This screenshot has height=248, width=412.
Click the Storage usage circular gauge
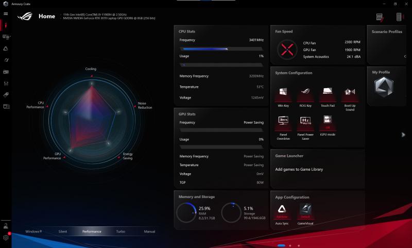(x=231, y=212)
